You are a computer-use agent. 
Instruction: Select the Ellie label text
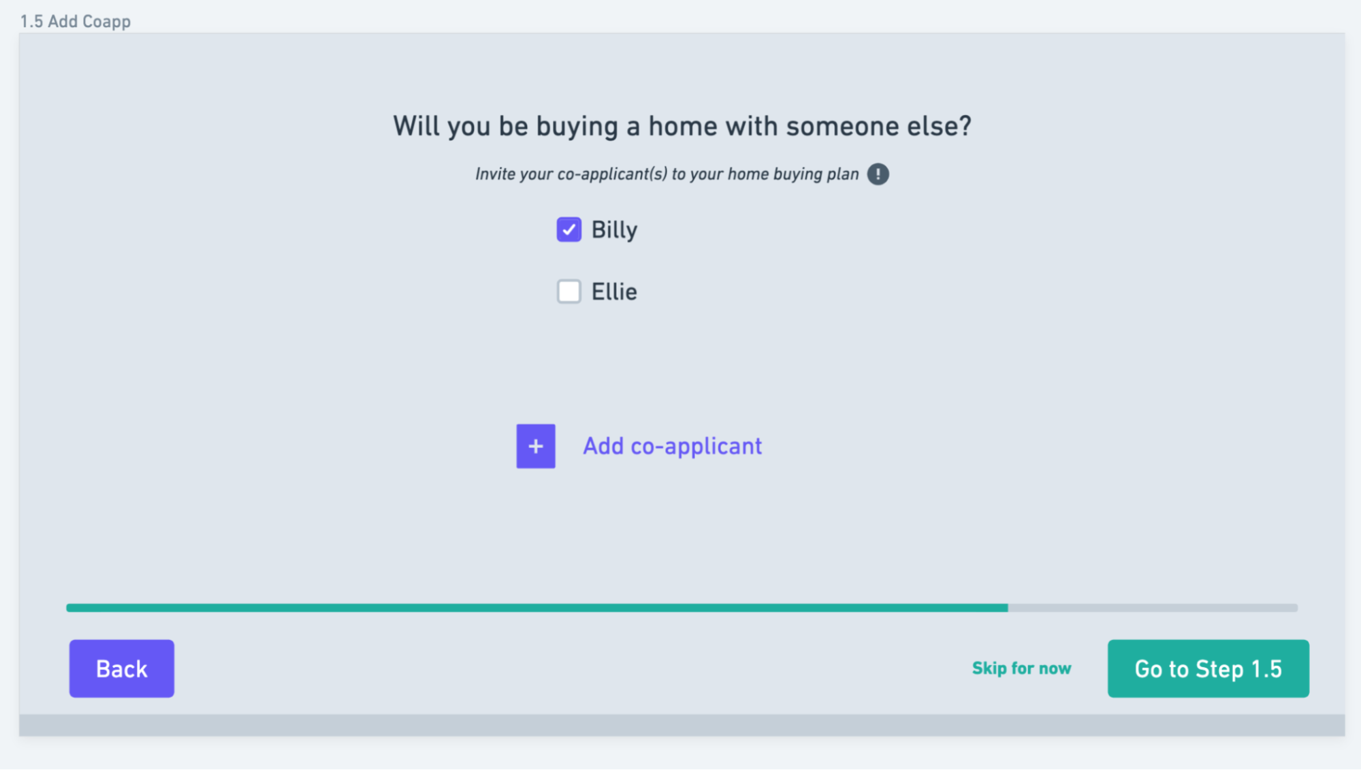click(613, 291)
